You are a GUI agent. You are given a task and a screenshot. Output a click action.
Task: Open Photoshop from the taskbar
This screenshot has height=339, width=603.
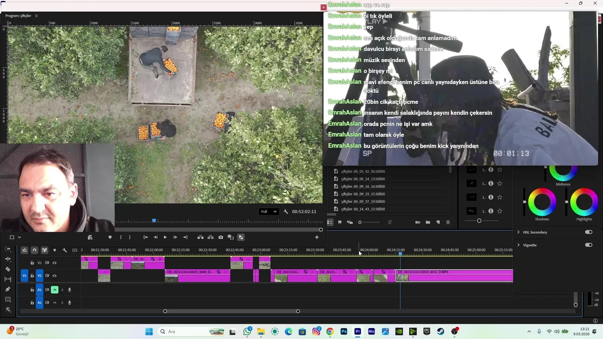[x=344, y=331]
